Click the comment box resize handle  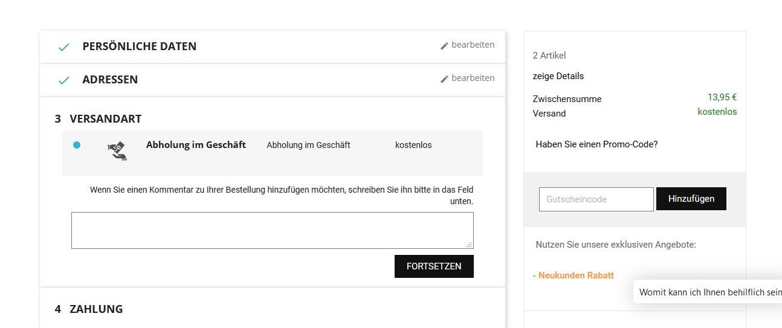(x=469, y=244)
